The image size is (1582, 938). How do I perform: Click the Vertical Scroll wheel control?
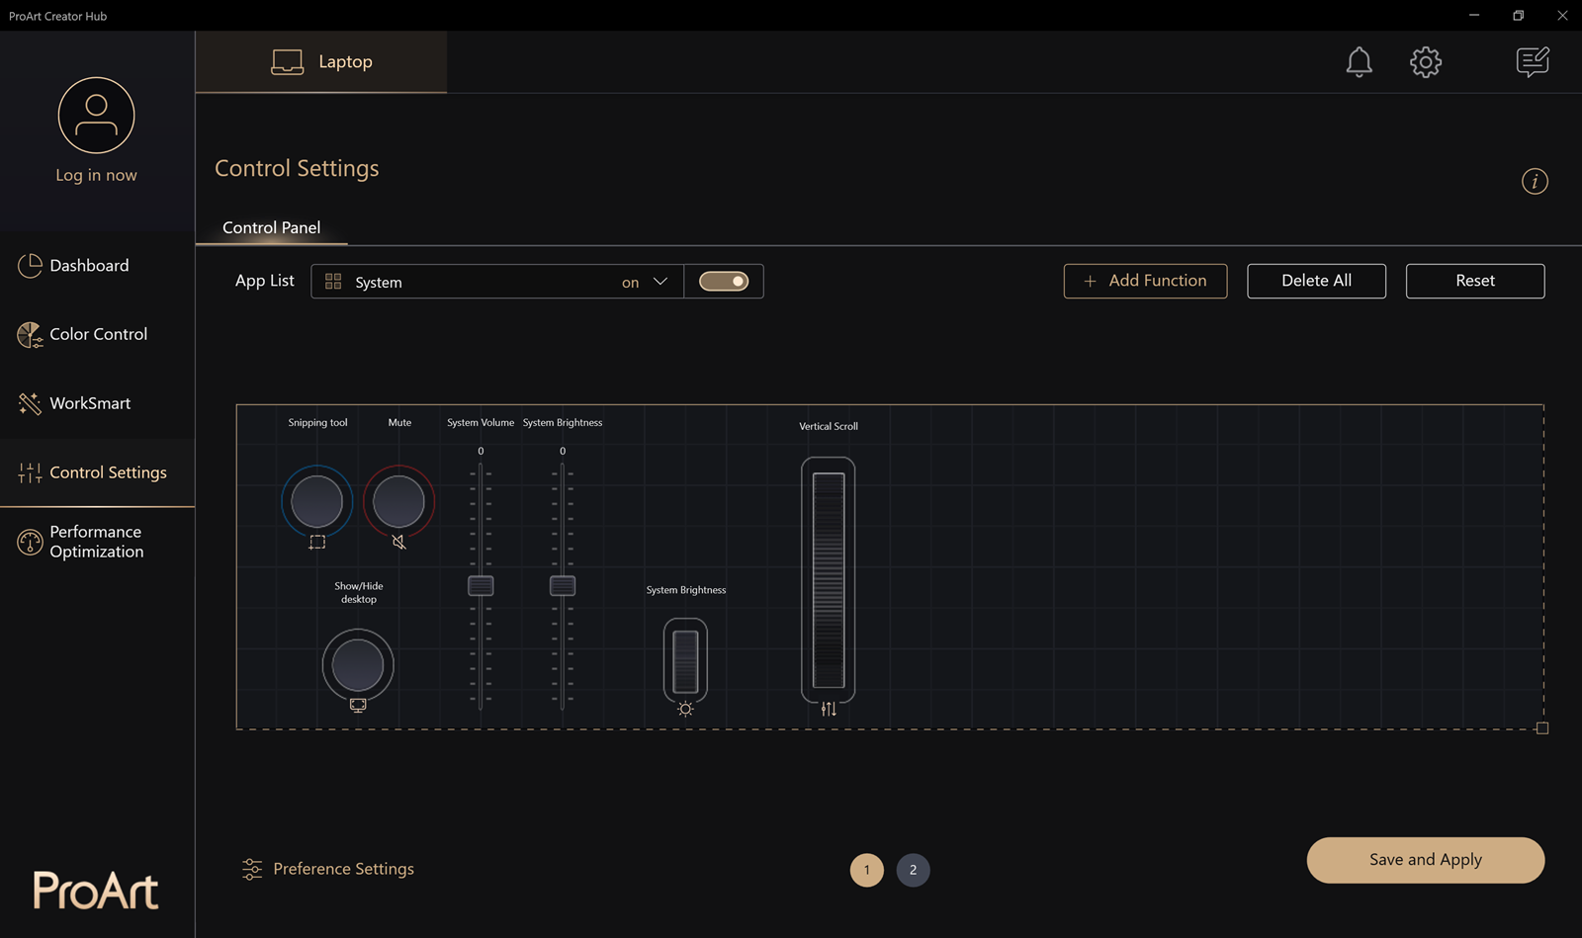(x=829, y=580)
